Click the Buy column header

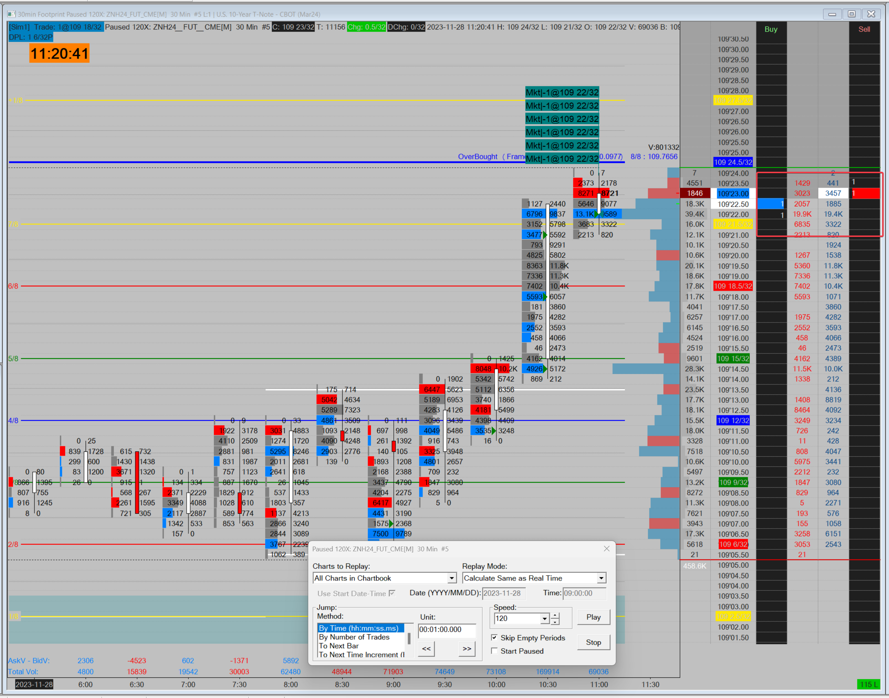[771, 29]
